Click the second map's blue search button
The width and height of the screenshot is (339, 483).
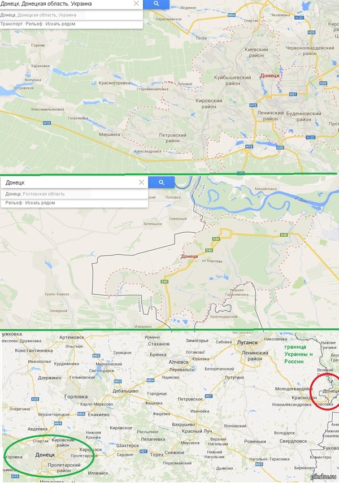pyautogui.click(x=162, y=182)
